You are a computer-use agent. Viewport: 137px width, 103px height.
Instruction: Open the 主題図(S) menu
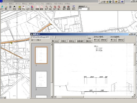pyautogui.click(x=49, y=4)
